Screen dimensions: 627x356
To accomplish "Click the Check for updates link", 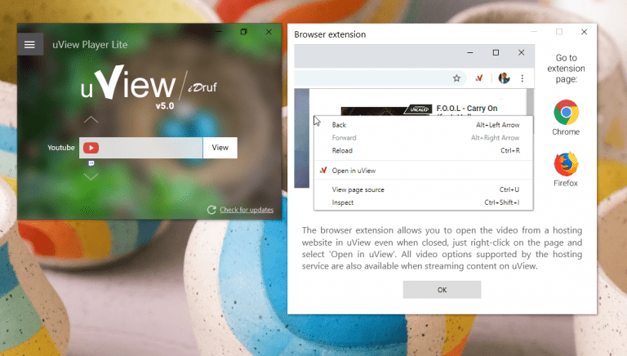I will tap(246, 210).
